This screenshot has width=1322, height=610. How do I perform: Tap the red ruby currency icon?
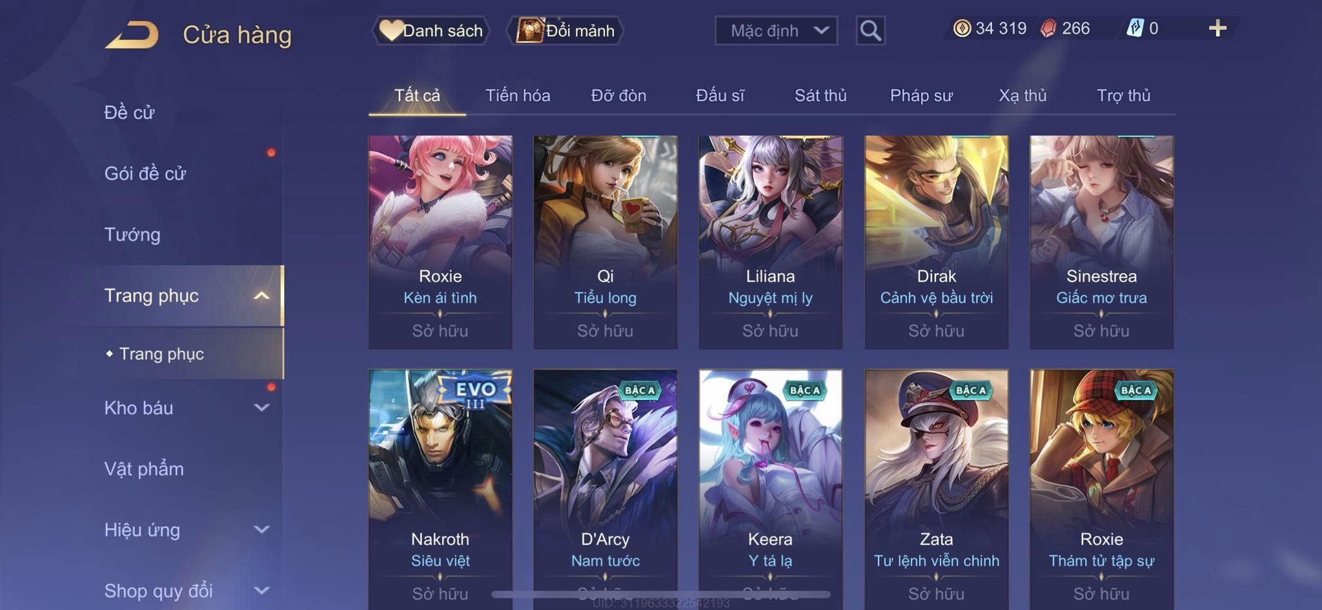pyautogui.click(x=1048, y=28)
